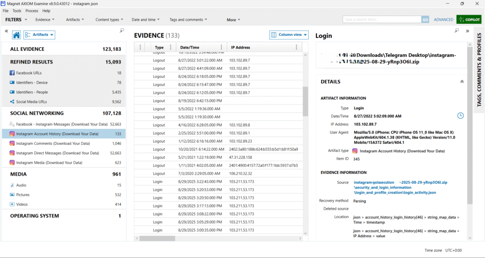Open Facebook URLs refined results
The image size is (485, 258).
[64, 73]
